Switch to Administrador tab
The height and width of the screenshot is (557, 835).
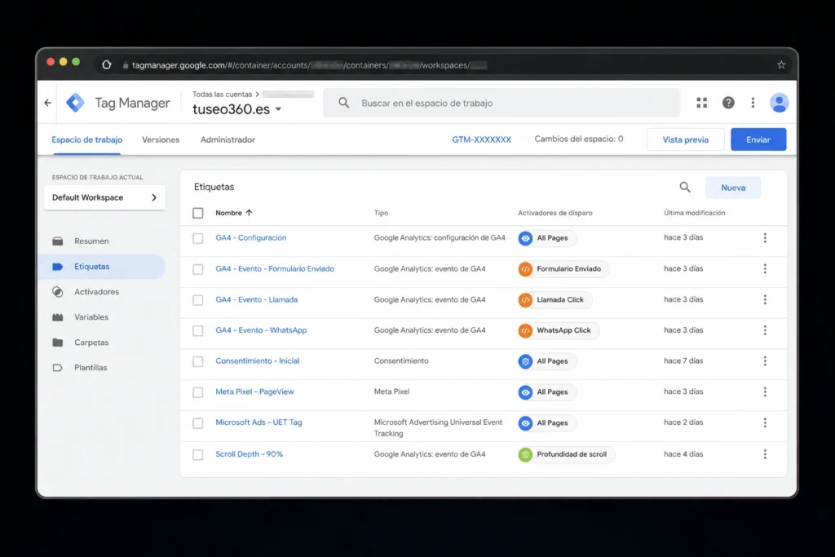pos(228,139)
